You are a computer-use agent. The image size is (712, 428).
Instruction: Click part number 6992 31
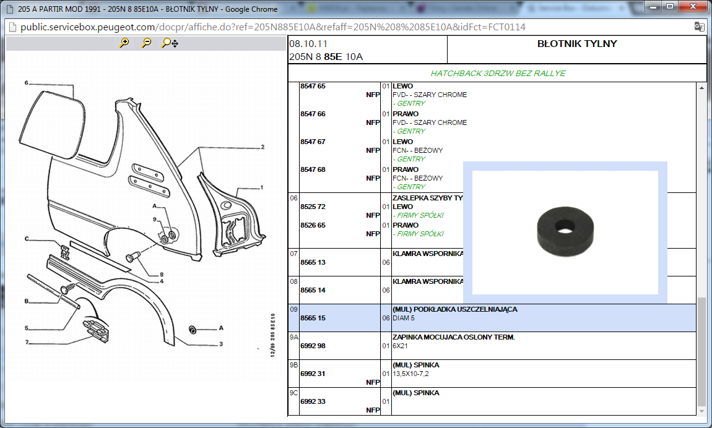[313, 374]
